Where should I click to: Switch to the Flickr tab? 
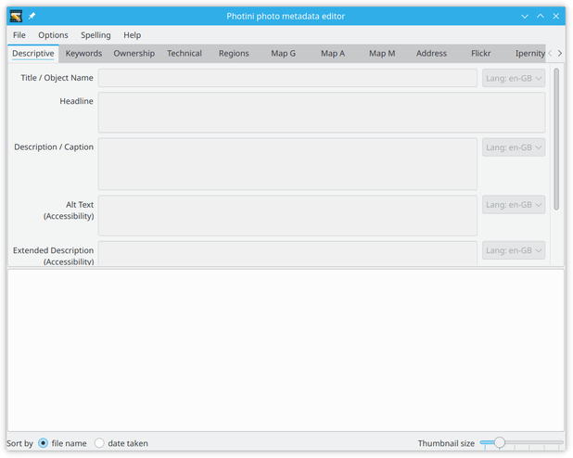(480, 54)
